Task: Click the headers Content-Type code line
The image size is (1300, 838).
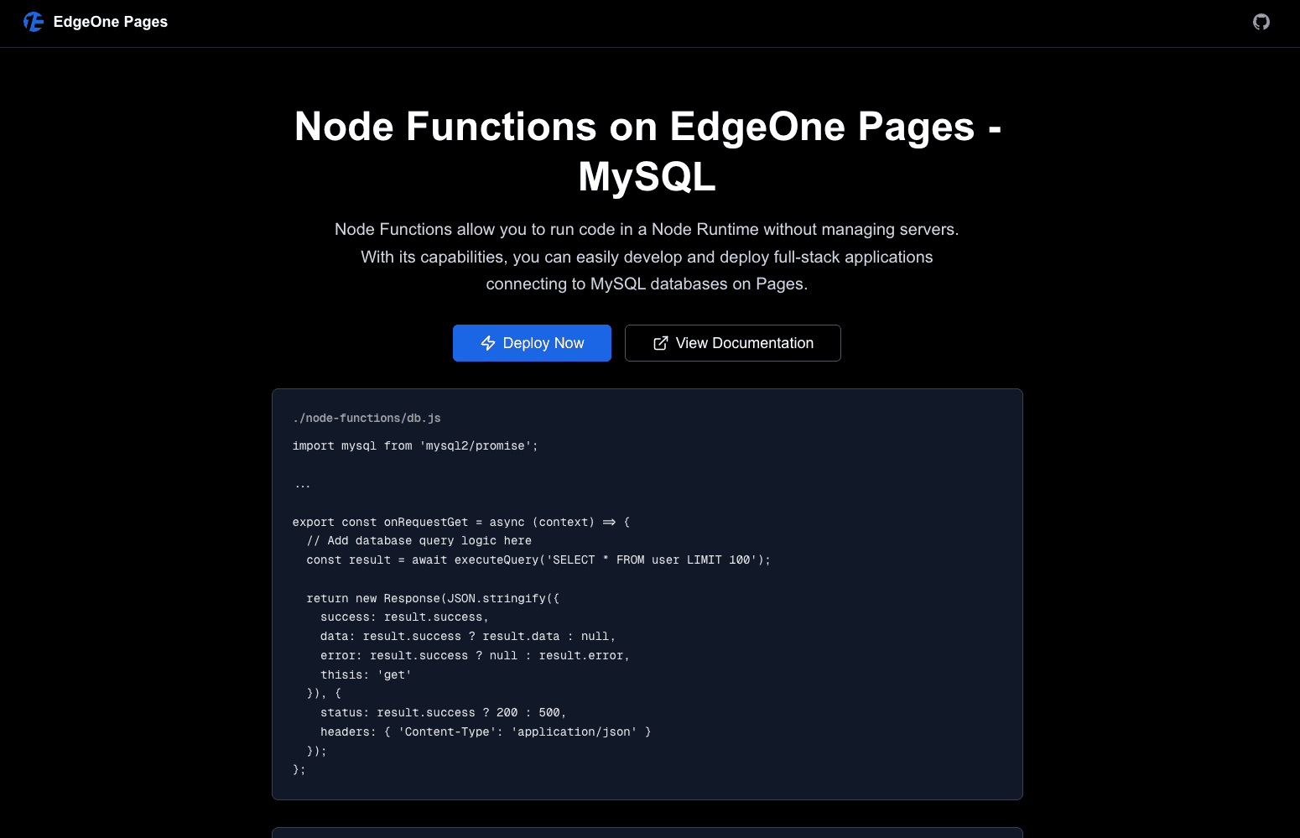Action: point(485,731)
